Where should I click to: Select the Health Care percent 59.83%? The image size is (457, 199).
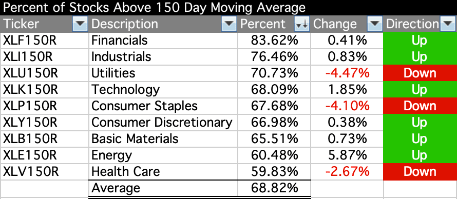(274, 172)
